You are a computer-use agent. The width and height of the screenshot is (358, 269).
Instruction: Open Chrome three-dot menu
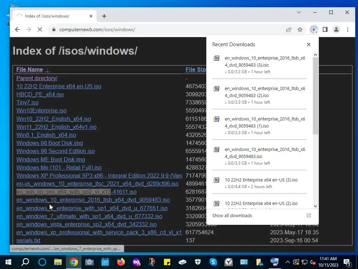348,29
